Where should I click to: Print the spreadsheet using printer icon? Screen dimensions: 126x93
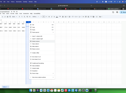point(8,17)
